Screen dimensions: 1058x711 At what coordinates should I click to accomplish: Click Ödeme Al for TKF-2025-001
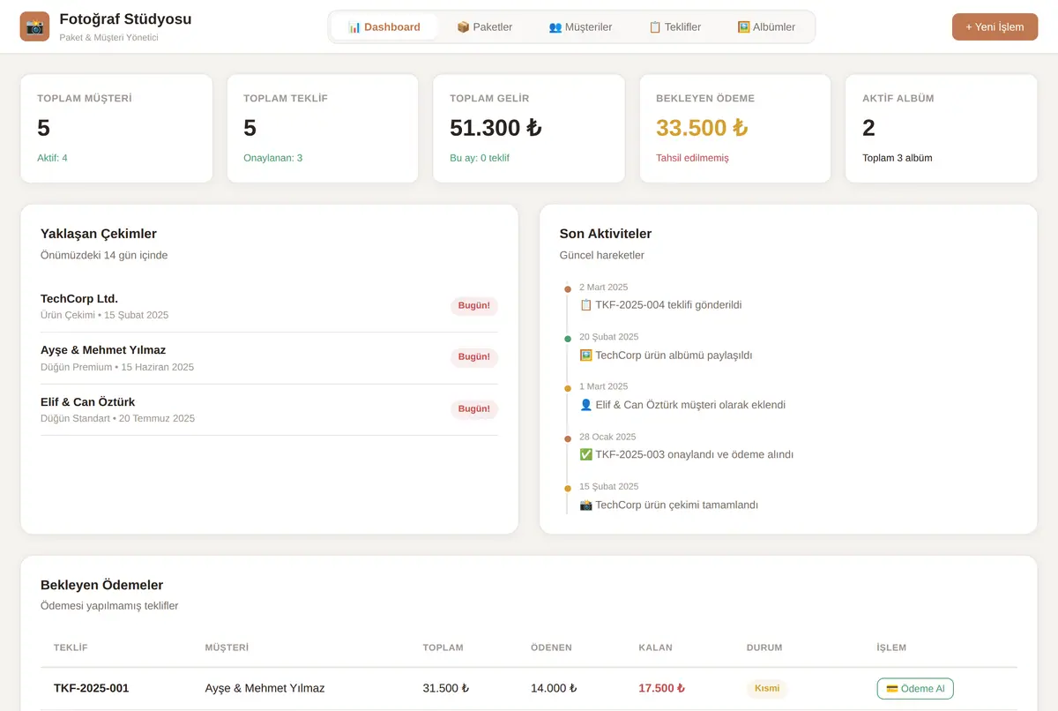[915, 688]
